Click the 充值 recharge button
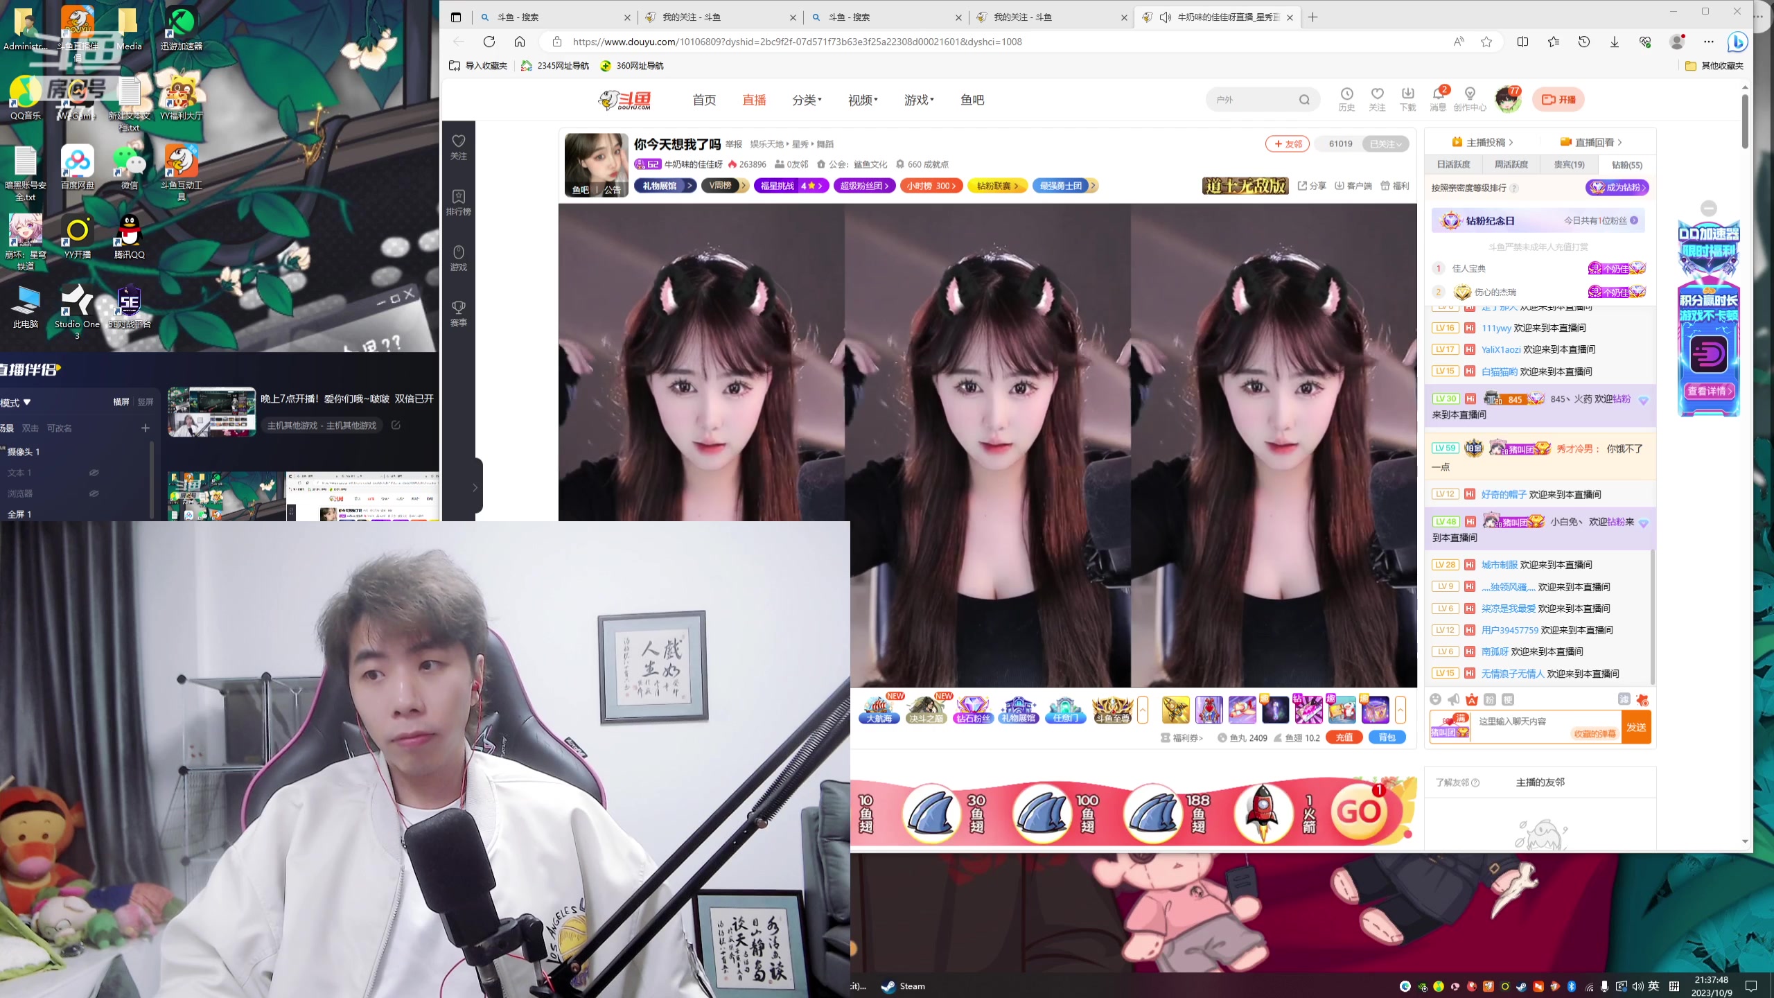 click(1344, 737)
